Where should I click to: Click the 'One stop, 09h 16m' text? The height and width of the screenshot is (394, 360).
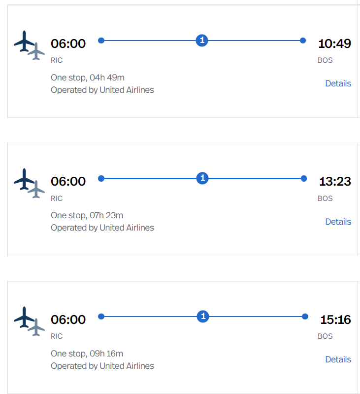(x=87, y=354)
